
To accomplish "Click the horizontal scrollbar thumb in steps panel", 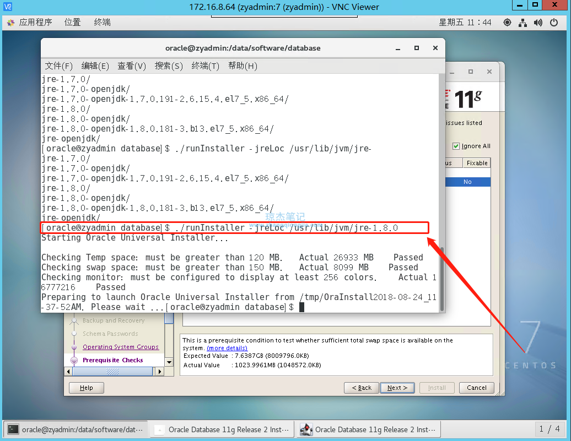I will (x=112, y=372).
